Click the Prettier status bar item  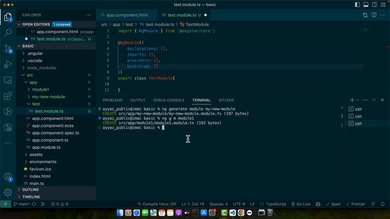tap(356, 204)
